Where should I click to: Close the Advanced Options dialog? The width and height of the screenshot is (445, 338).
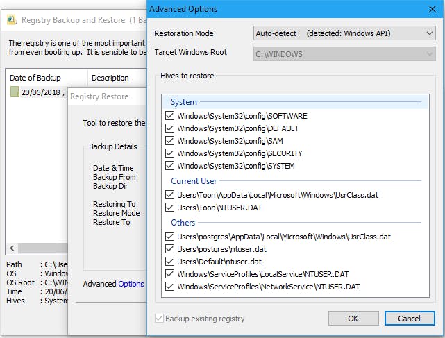431,9
